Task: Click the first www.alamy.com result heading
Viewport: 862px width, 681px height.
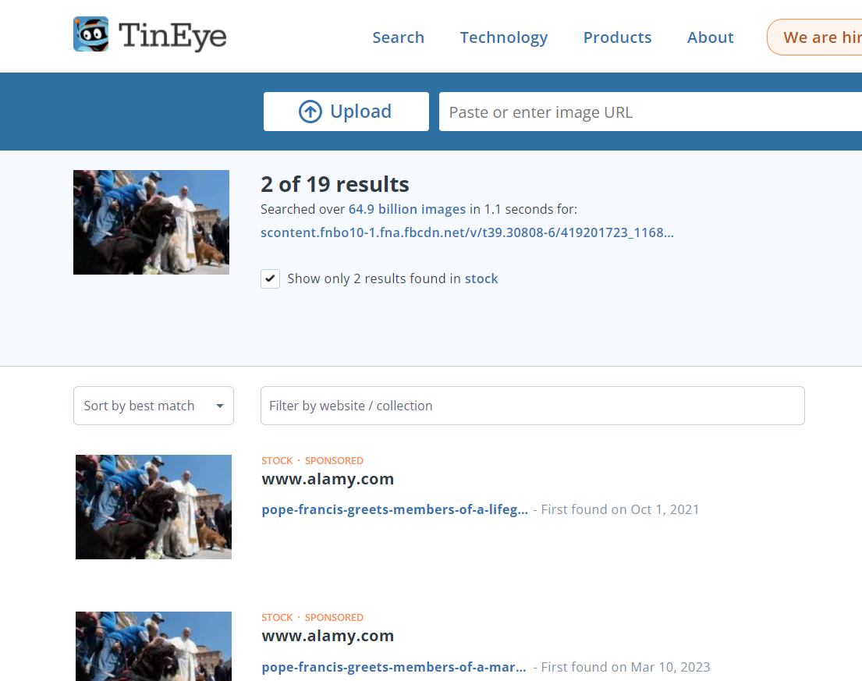Action: pos(328,479)
